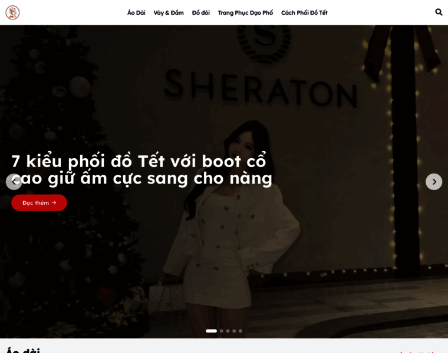Open Trang Phục Dạo Phố category
448x353 pixels.
pos(245,13)
